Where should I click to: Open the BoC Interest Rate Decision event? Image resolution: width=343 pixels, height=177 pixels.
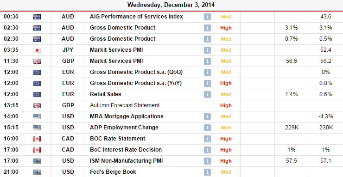point(126,150)
